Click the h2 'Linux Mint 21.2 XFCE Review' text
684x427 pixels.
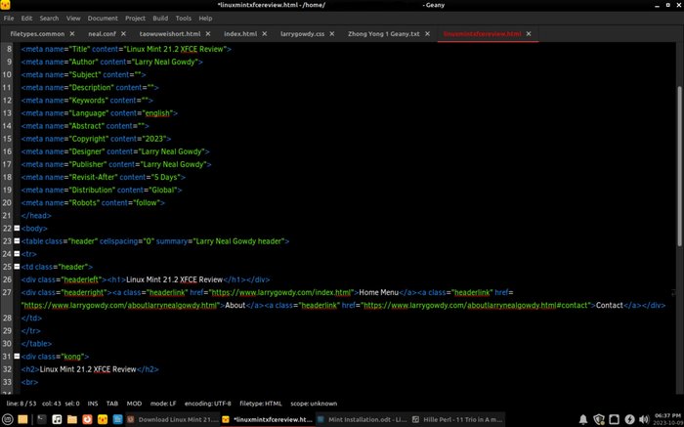88,369
